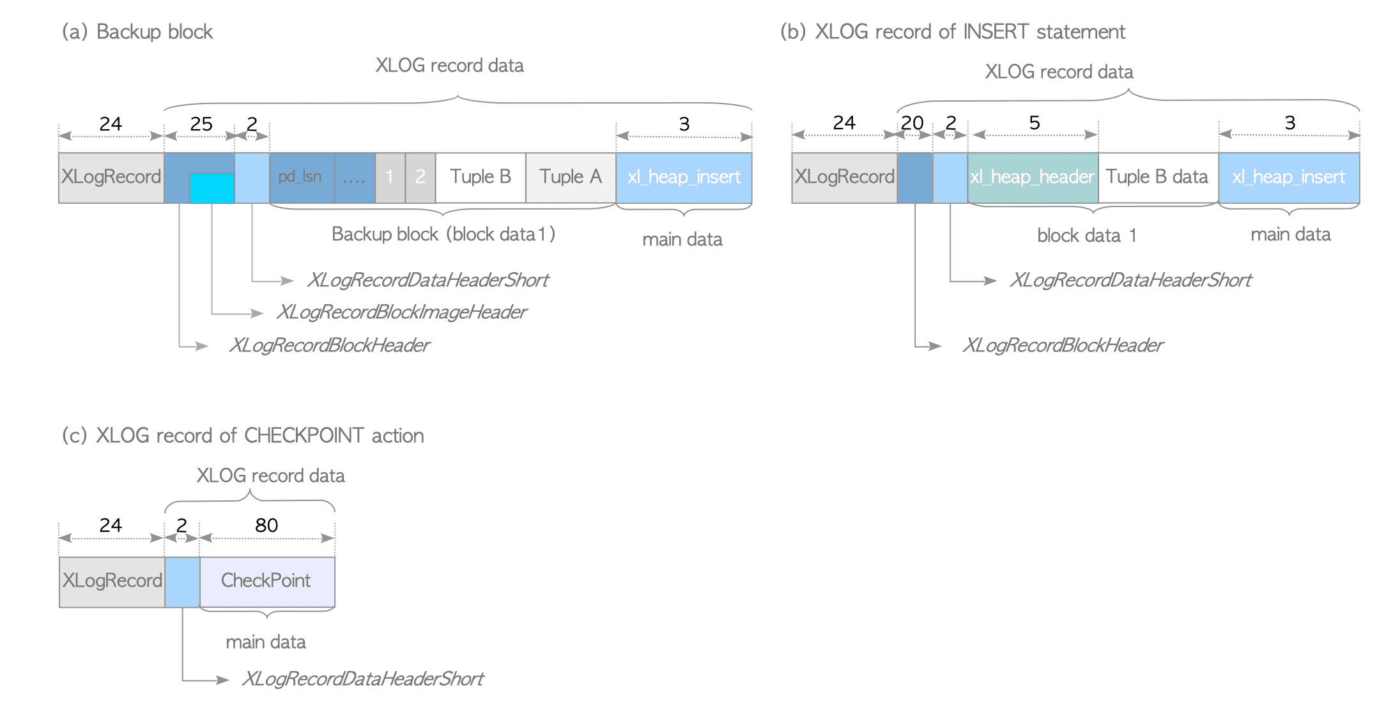This screenshot has height=726, width=1379.
Task: Select the segment numbered 1 in Backup block
Action: pyautogui.click(x=389, y=178)
